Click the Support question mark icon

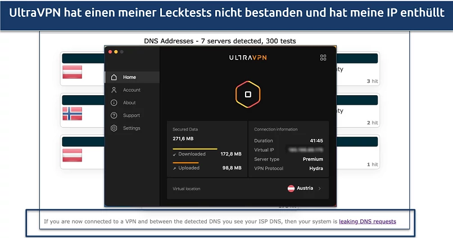click(114, 115)
